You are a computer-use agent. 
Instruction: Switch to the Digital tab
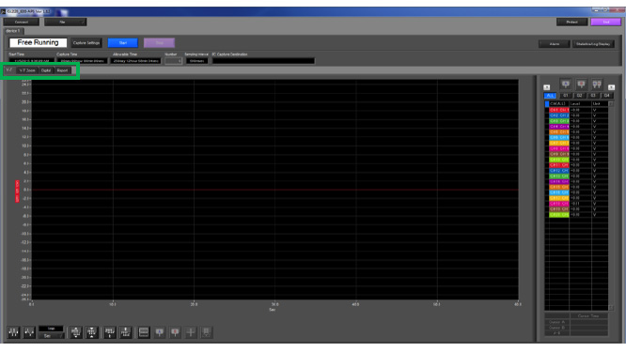pyautogui.click(x=46, y=70)
